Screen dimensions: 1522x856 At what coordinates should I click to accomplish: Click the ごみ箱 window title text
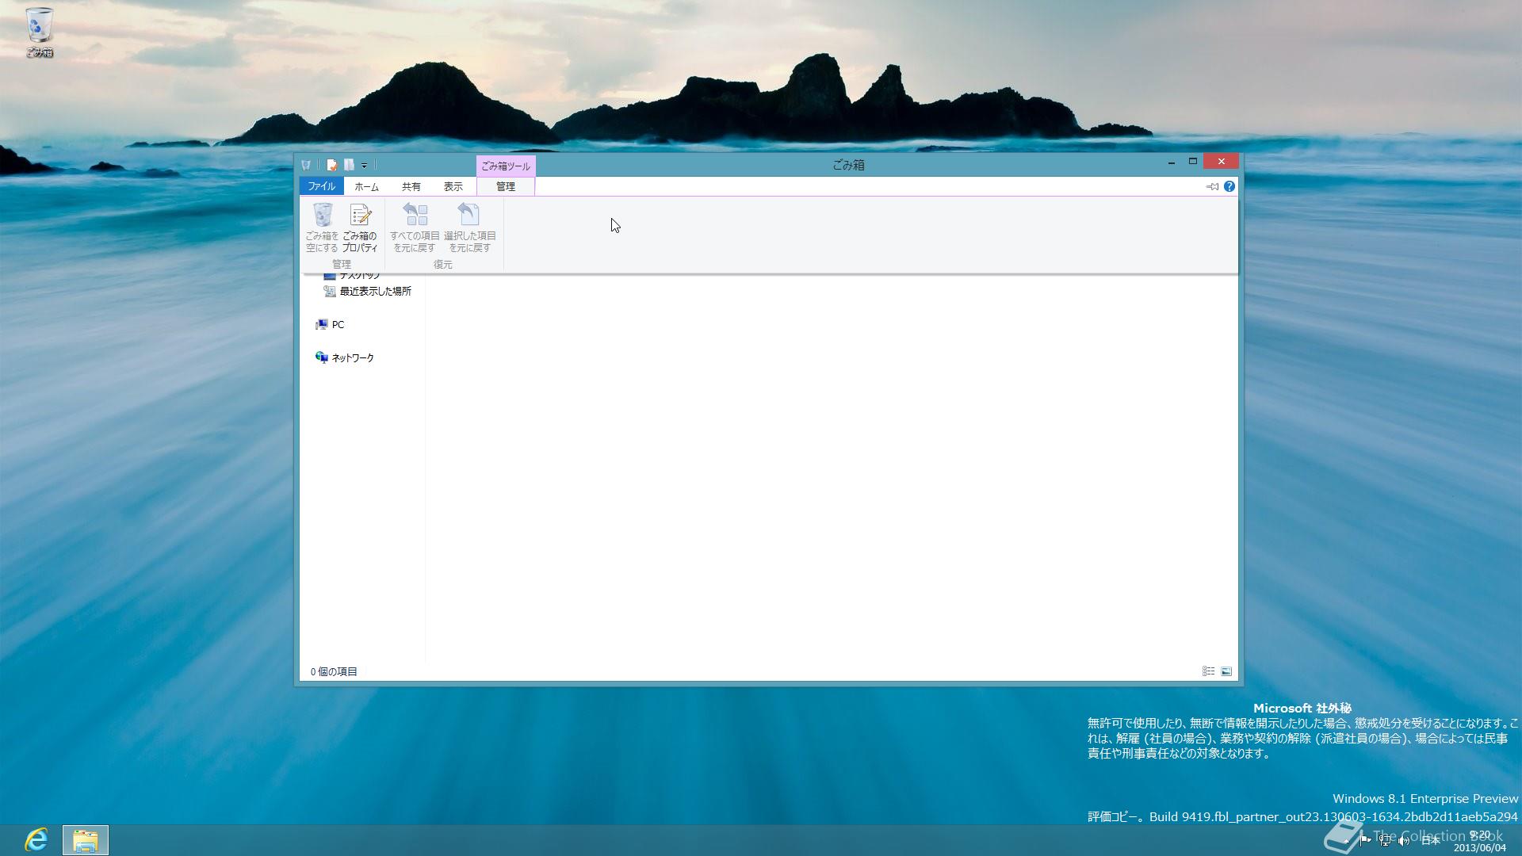[x=848, y=165]
